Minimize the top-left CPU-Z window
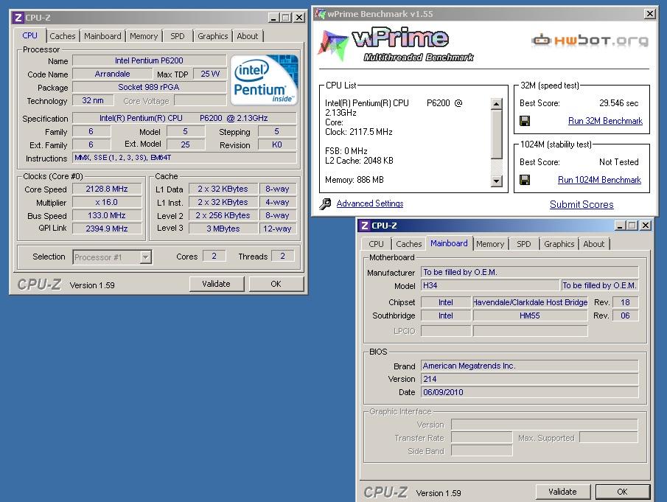Screen dimensions: 667x502 [x=273, y=18]
